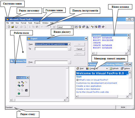
Task: Click the Connections globe icon in Database toolbar
Action: (19, 93)
